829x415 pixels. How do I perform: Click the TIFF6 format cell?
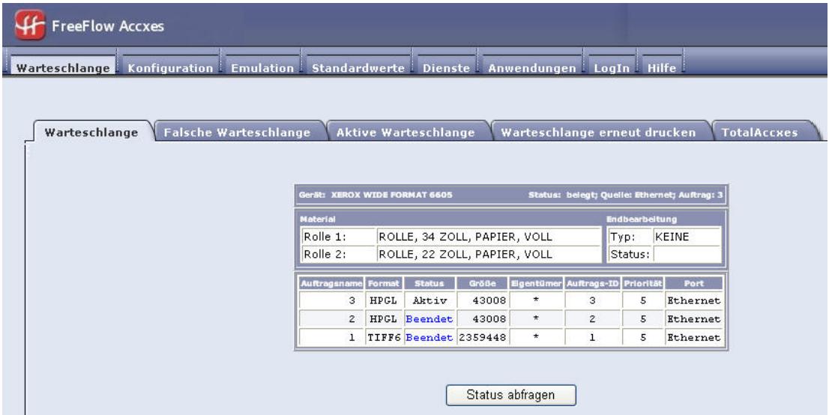[x=385, y=337]
